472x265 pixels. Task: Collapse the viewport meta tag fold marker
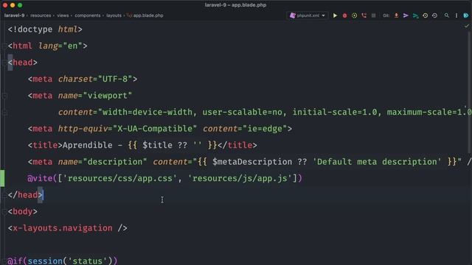4,96
